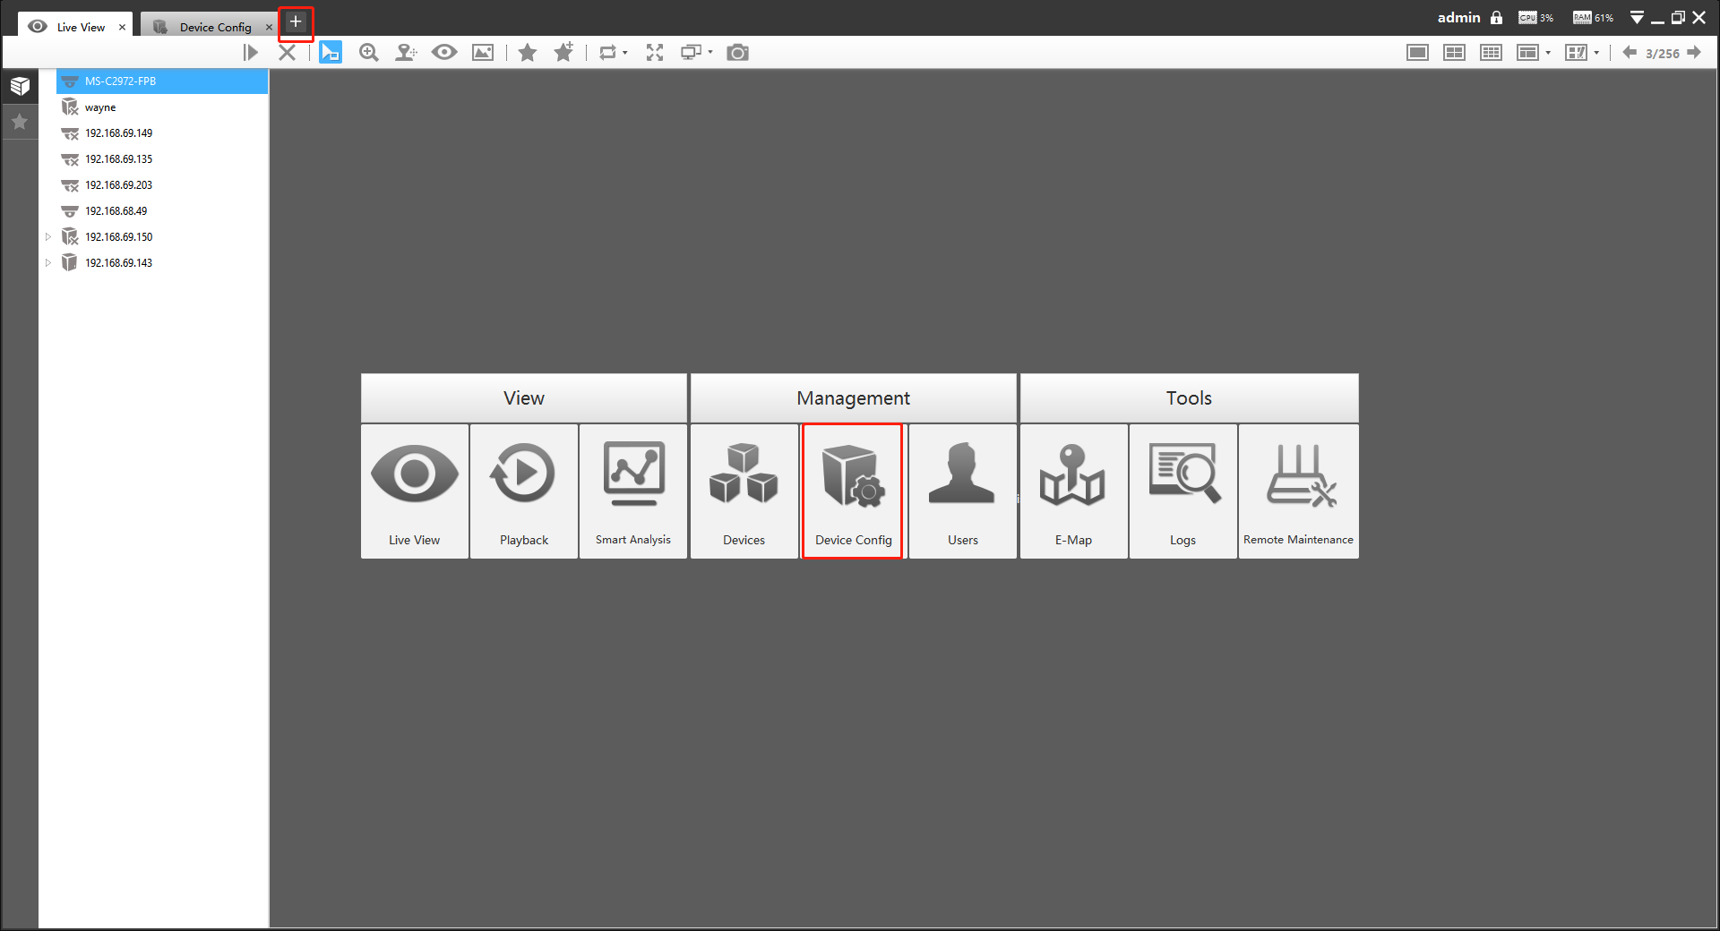Open Live View from the View panel
1720x931 pixels.
click(415, 491)
